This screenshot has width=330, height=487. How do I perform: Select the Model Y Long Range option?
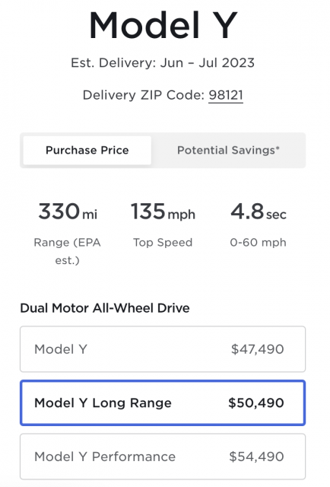pos(163,403)
